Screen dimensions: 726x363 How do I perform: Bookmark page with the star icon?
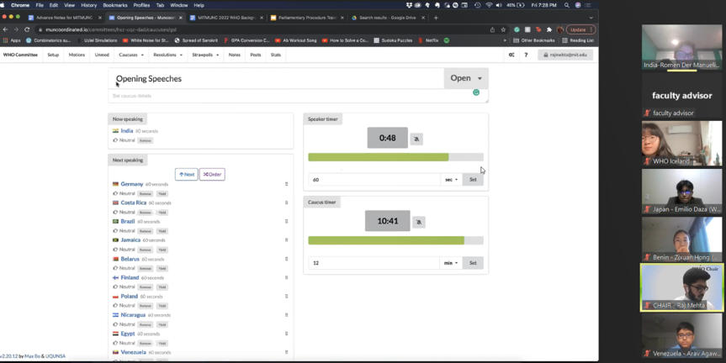[503, 29]
